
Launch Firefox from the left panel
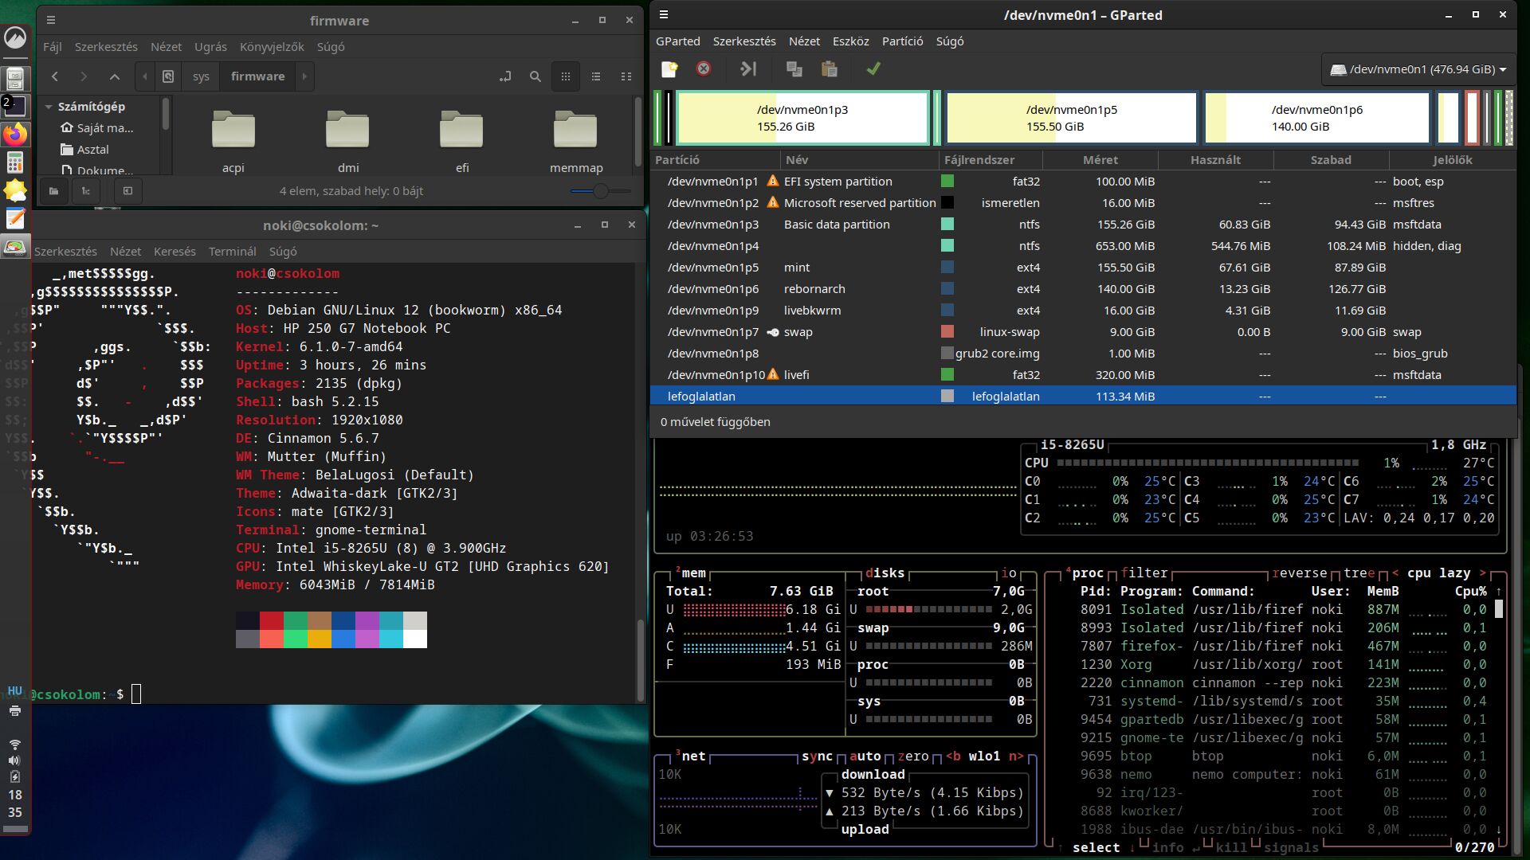coord(15,135)
